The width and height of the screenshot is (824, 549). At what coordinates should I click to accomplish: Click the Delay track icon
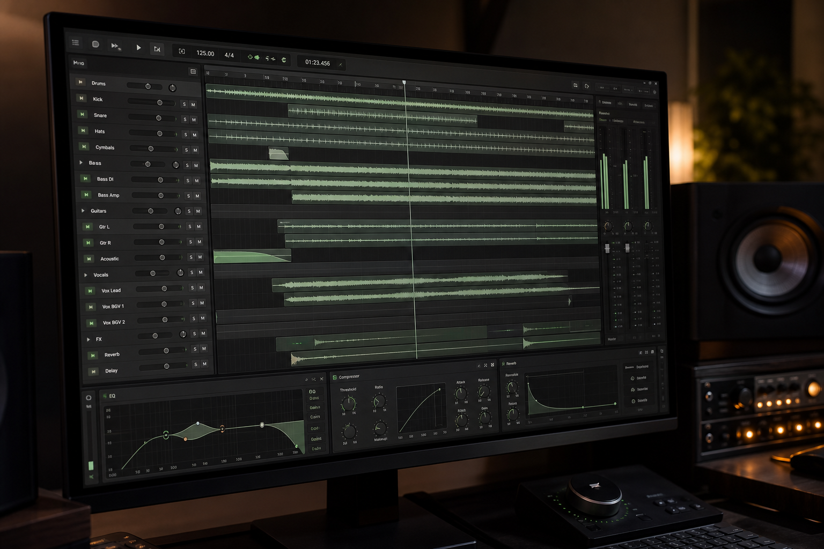(x=93, y=371)
